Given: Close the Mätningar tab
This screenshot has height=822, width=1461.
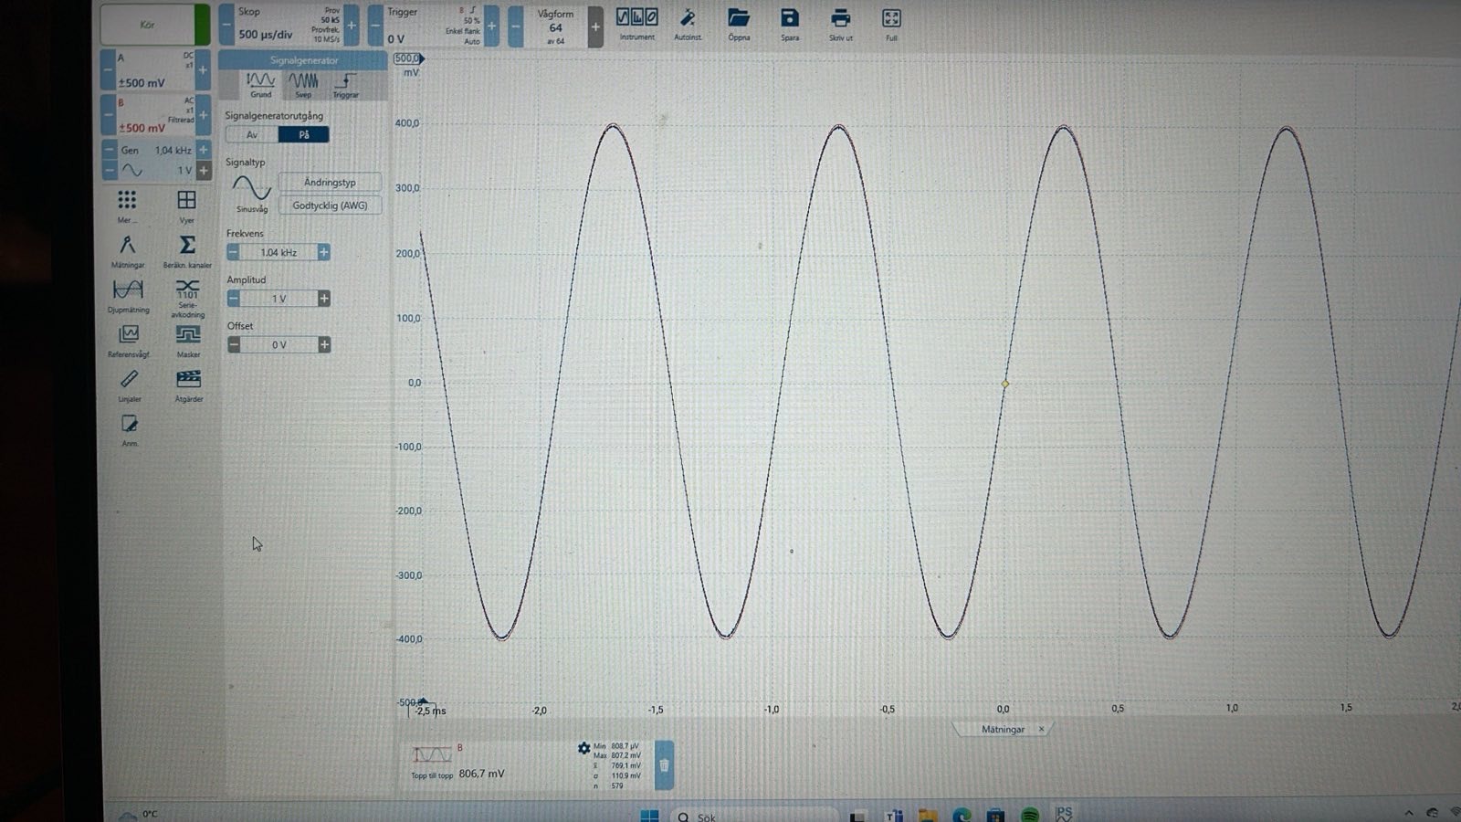Looking at the screenshot, I should click(1041, 730).
